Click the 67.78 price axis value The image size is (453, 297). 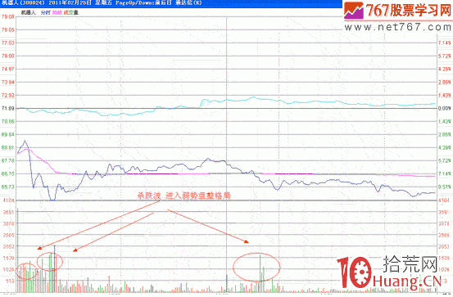(8, 160)
